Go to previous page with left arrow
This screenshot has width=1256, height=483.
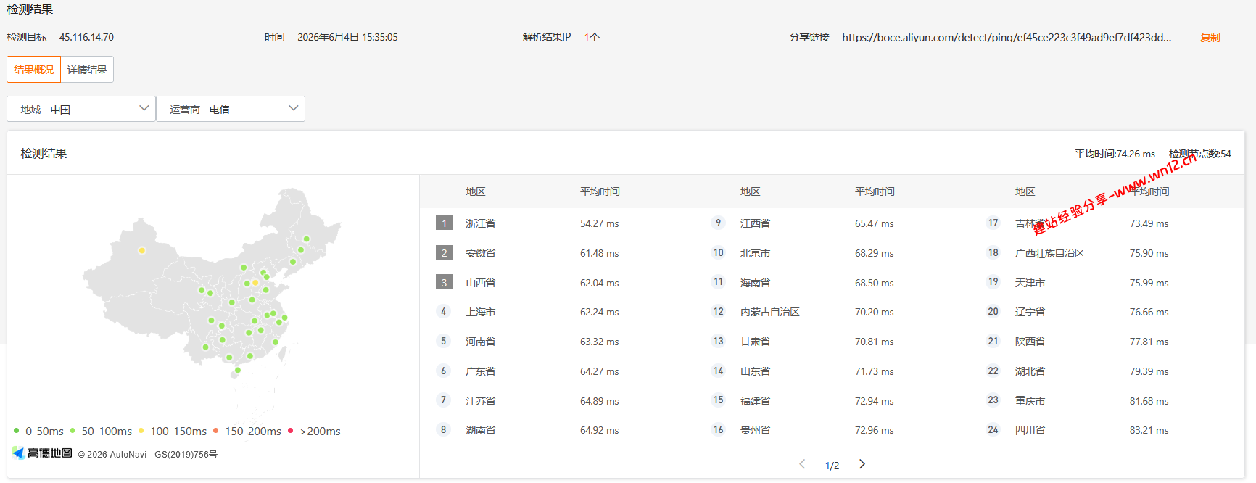[x=802, y=464]
